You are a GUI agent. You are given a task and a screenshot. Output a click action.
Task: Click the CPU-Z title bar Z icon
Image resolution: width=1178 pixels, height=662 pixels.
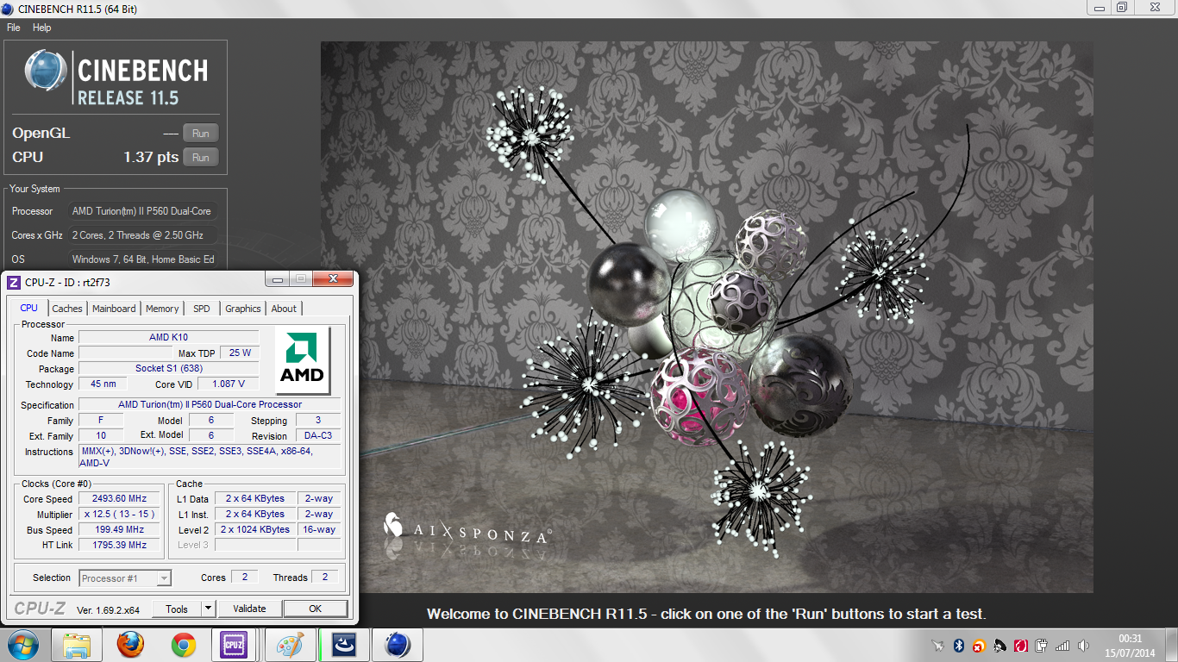(14, 282)
